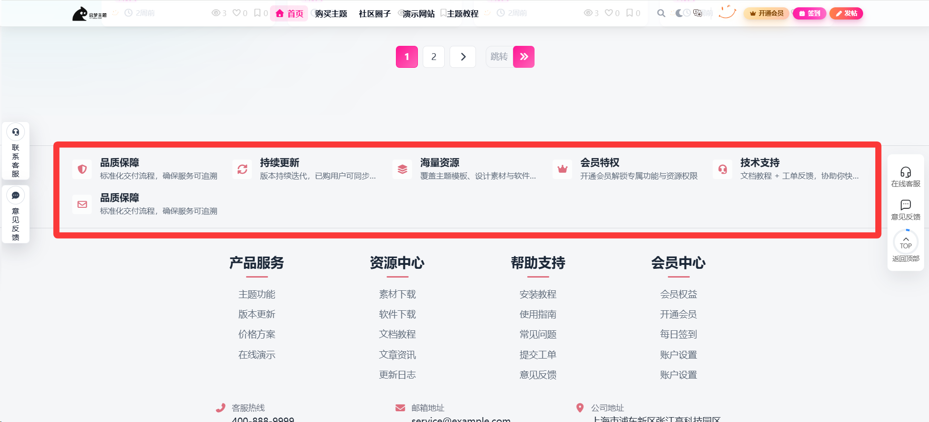Open 演示网站 menu item
The height and width of the screenshot is (422, 929).
point(418,14)
